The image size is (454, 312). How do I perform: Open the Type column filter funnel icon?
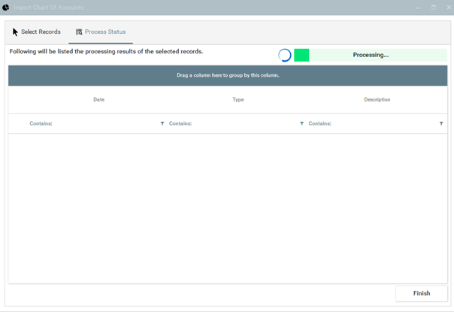[x=302, y=123]
